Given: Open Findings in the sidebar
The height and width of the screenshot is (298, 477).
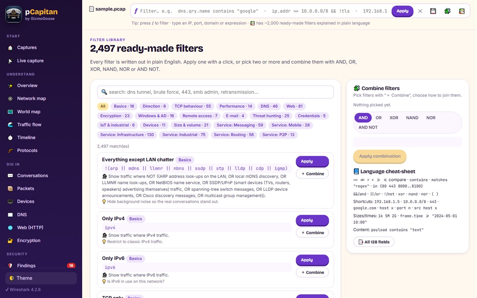Looking at the screenshot, I should [41, 266].
